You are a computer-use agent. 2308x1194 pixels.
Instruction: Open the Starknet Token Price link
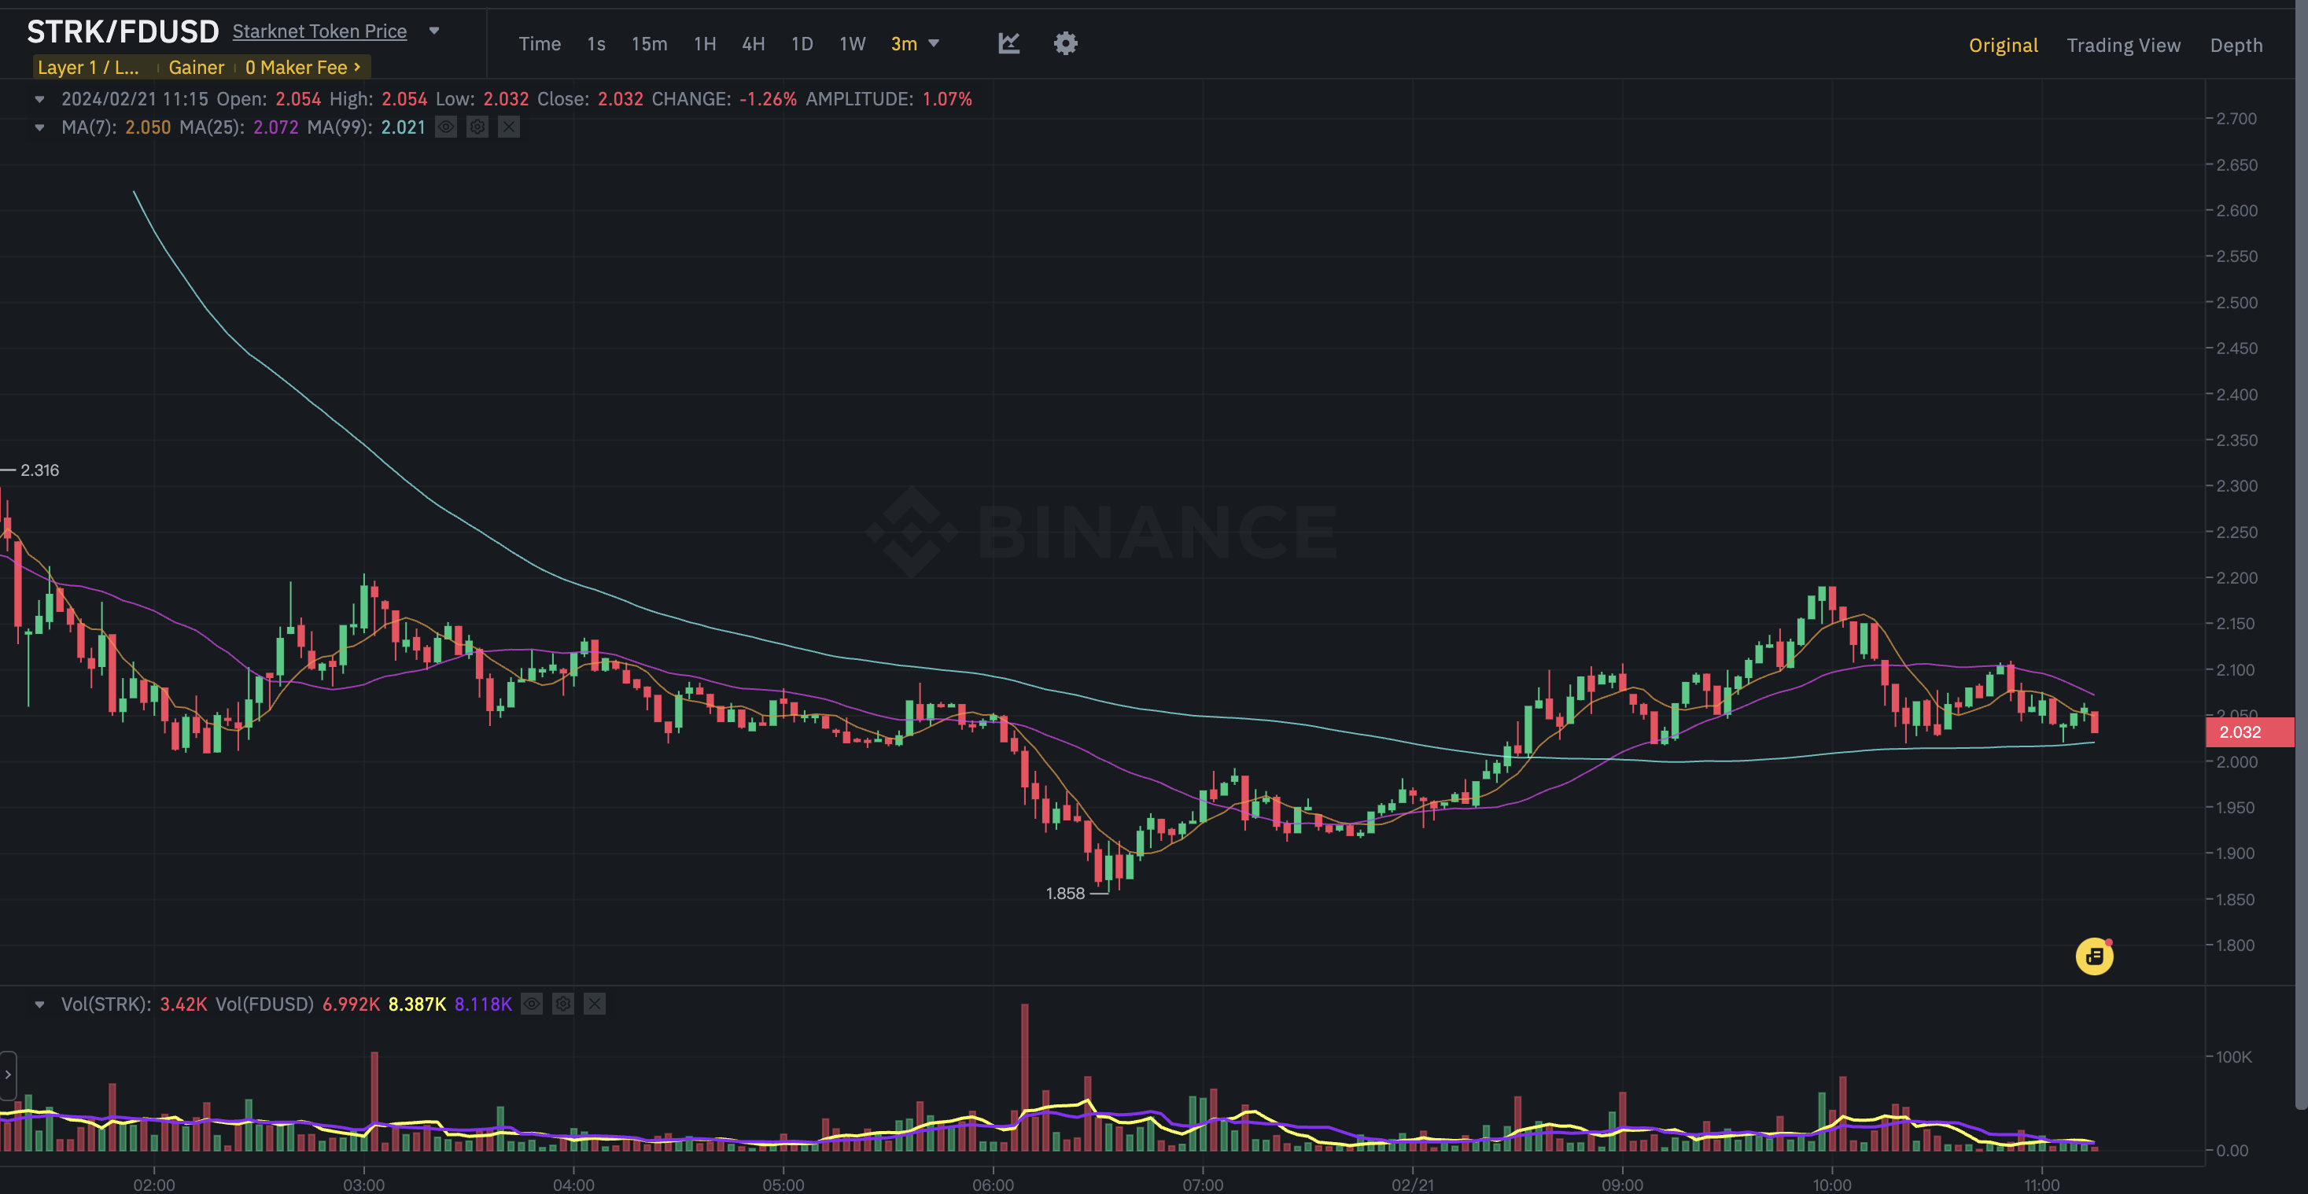pyautogui.click(x=320, y=31)
